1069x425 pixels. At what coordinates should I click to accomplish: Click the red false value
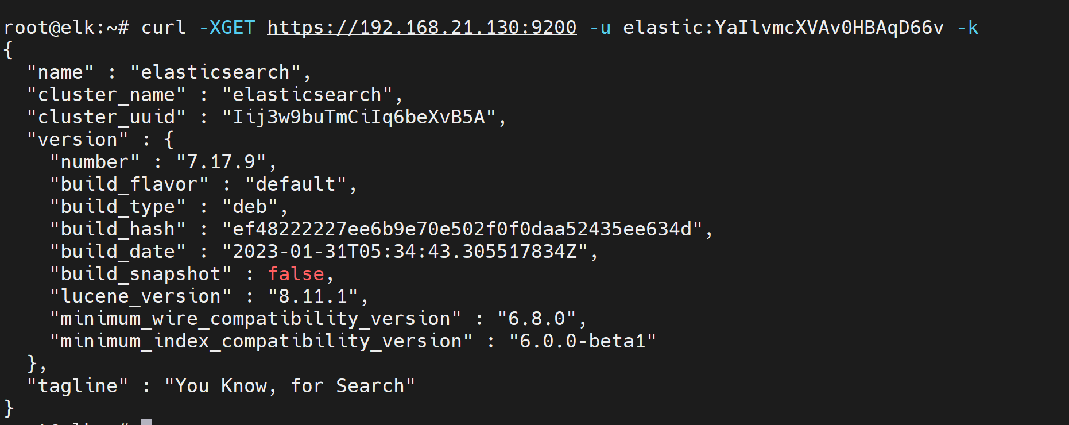coord(296,274)
